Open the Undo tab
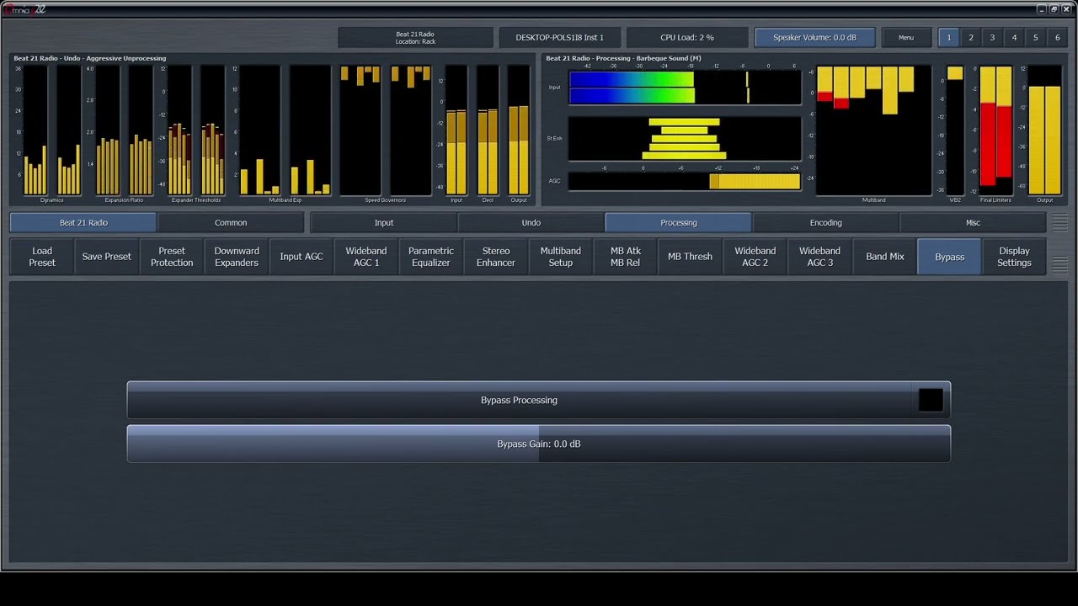The image size is (1078, 606). pos(531,222)
